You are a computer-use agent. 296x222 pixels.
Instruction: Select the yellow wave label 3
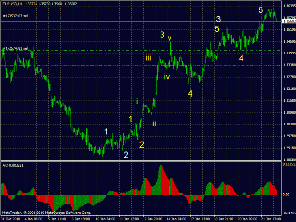coord(162,35)
